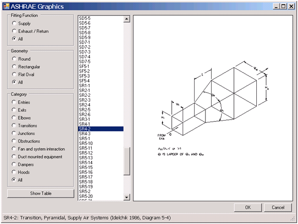The height and width of the screenshot is (224, 298).
Task: Select fitting SR4-3 in the list
Action: [101, 134]
